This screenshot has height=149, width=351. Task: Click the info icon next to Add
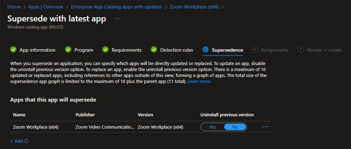click(x=26, y=141)
